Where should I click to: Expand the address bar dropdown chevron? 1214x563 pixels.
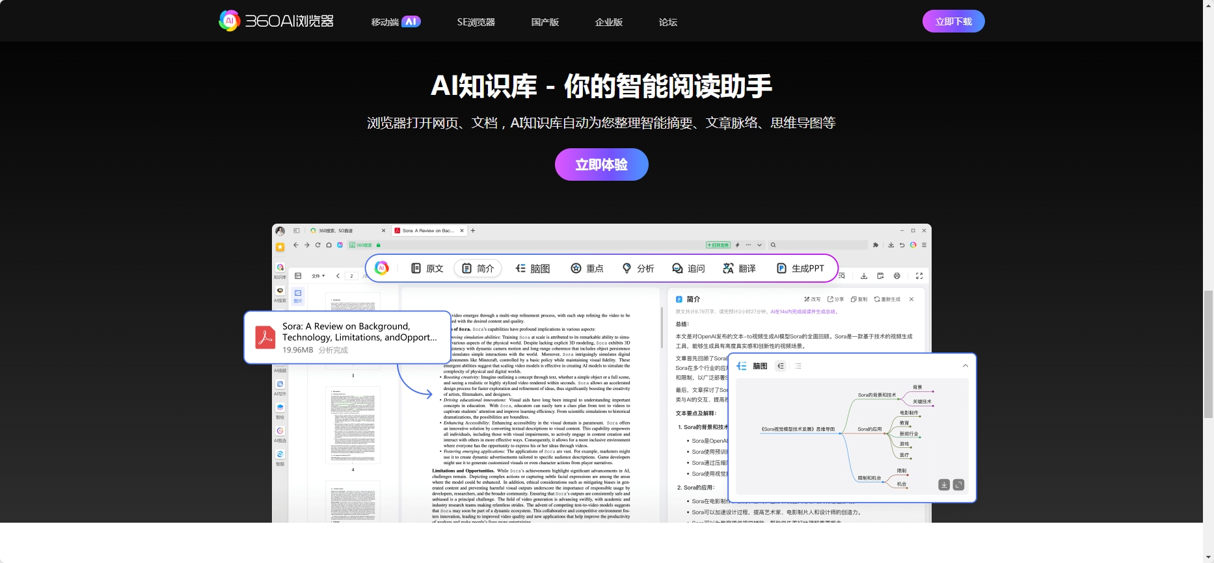(759, 245)
